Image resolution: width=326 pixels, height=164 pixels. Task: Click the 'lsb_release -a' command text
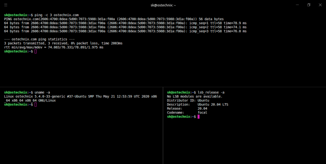point(211,92)
